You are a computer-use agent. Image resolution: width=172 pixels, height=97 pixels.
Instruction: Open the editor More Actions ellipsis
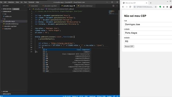117,6
